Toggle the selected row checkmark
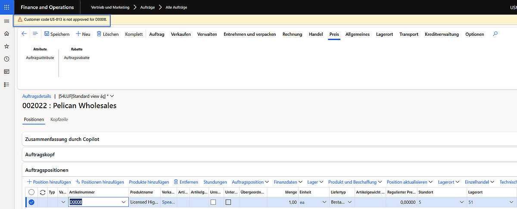Viewport: 517px width, 209px height. click(x=31, y=202)
